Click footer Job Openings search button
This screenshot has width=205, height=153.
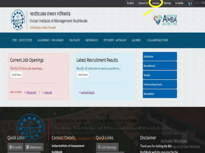click(x=107, y=147)
